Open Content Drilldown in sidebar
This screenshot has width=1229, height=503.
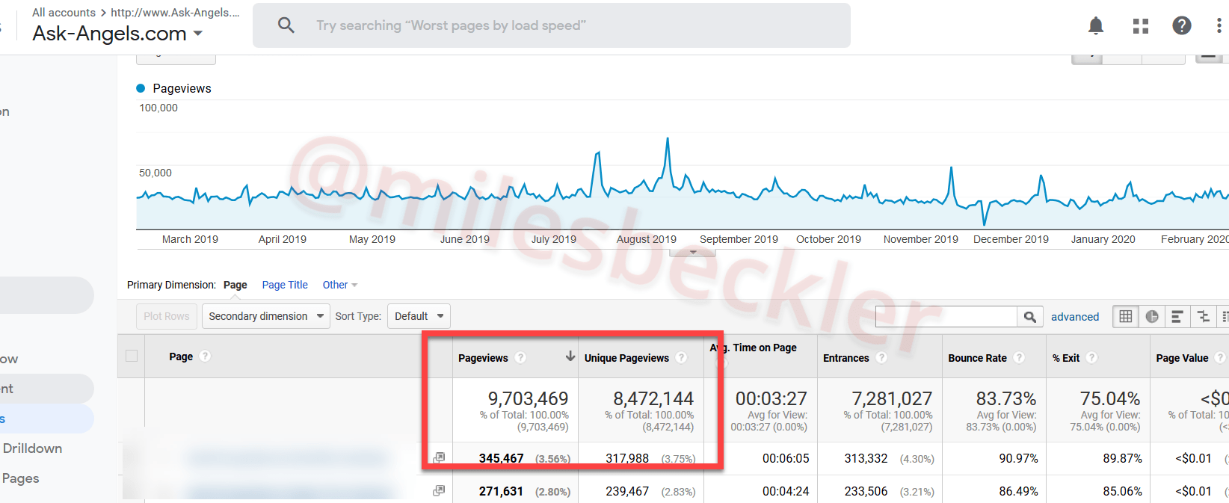click(32, 448)
